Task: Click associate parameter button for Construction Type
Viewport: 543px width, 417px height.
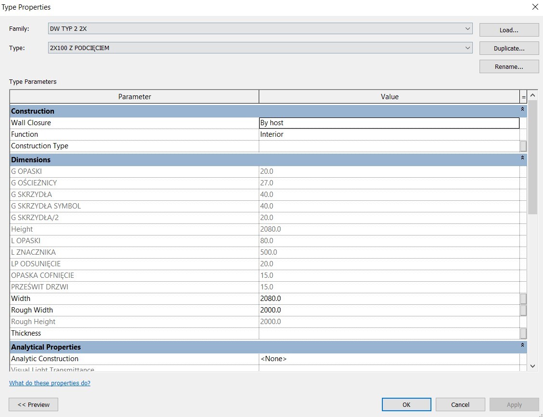Action: click(523, 146)
